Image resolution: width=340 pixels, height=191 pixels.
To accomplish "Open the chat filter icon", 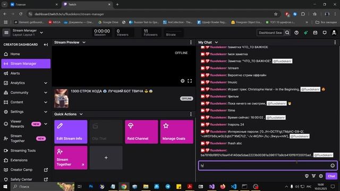I will point(314,176).
